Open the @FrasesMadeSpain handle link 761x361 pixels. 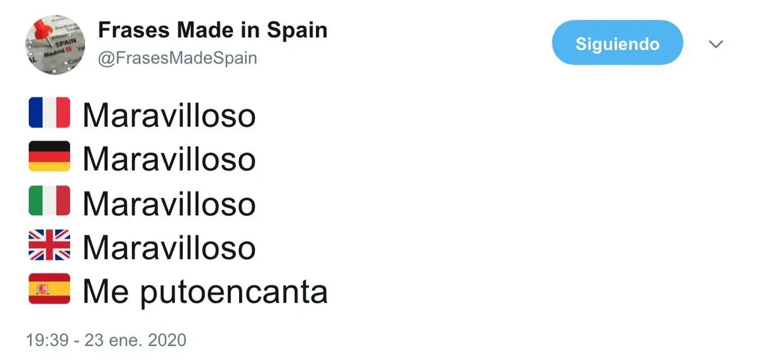[x=177, y=58]
